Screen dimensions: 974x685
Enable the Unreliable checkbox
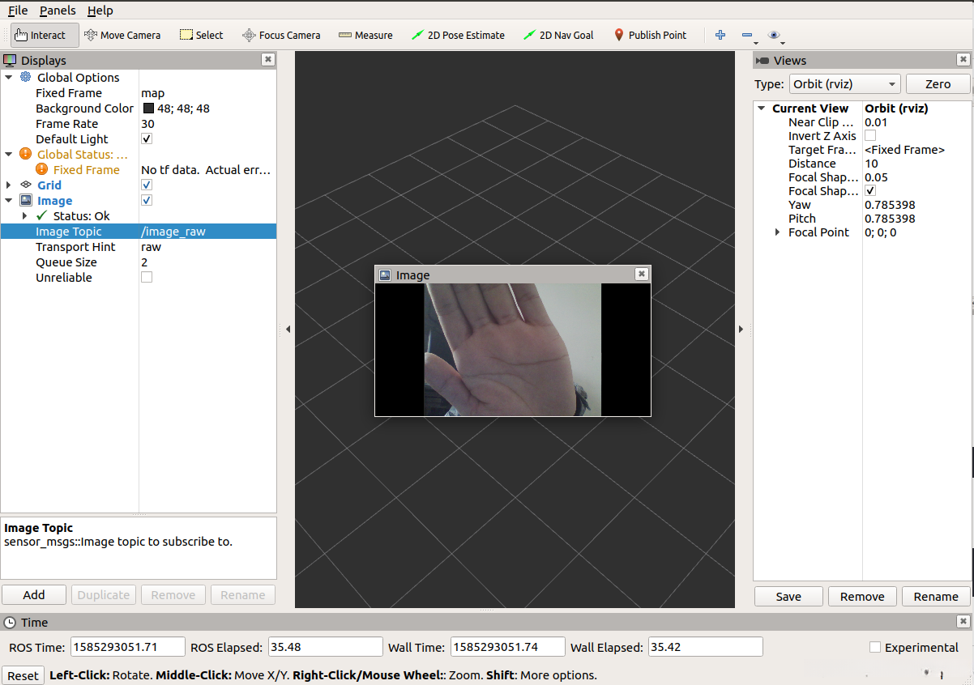[147, 278]
